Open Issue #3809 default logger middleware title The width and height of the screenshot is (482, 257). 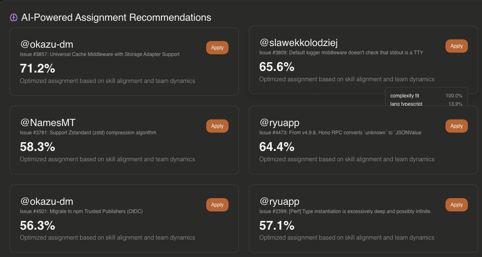(x=341, y=53)
